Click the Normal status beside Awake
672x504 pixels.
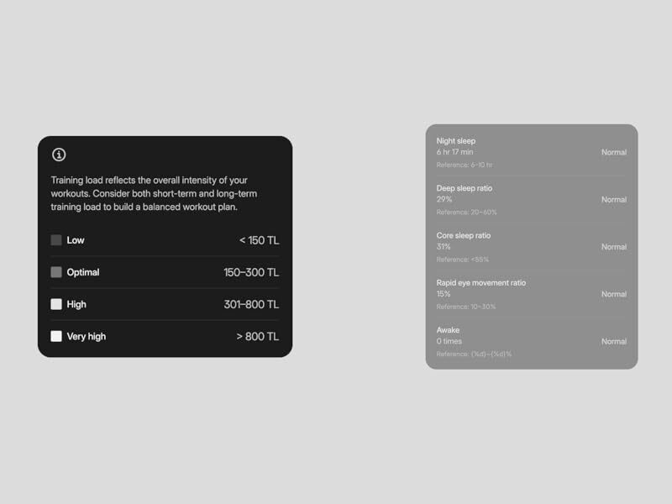click(x=613, y=342)
